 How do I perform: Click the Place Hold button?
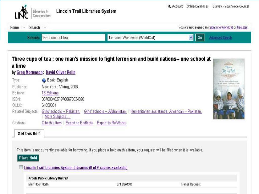tap(28, 158)
